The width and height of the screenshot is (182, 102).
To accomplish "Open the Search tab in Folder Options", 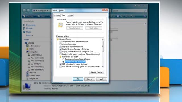I will (70, 16).
